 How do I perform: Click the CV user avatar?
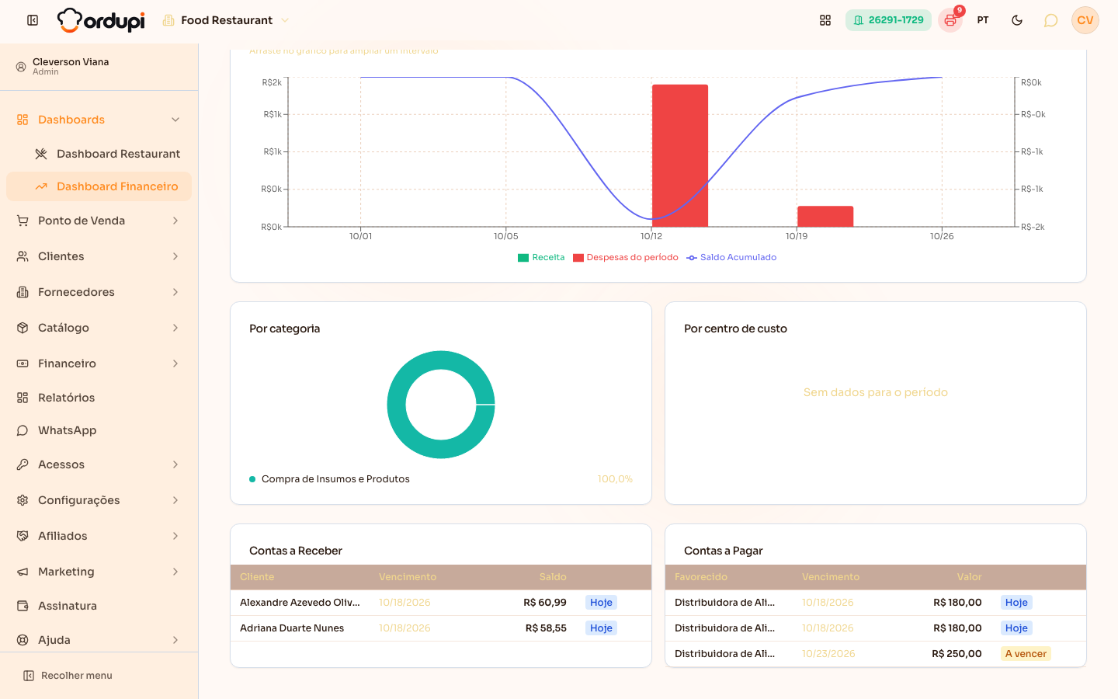(1085, 20)
